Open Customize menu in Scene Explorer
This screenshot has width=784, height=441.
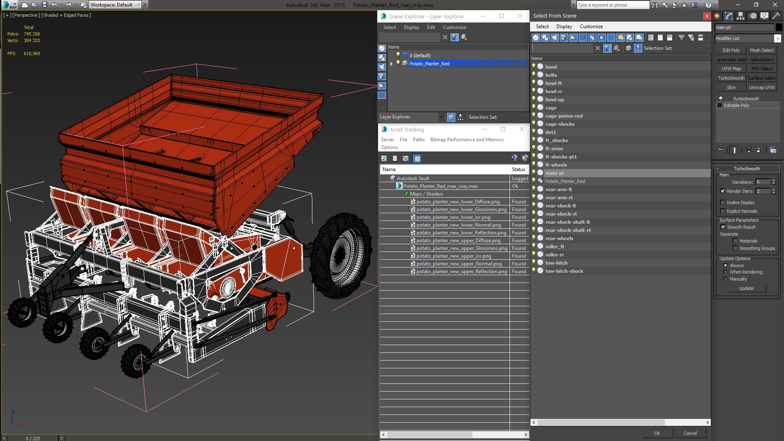(x=454, y=27)
